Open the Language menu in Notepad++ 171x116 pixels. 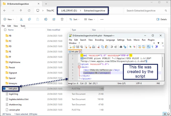pyautogui.click(x=110, y=40)
